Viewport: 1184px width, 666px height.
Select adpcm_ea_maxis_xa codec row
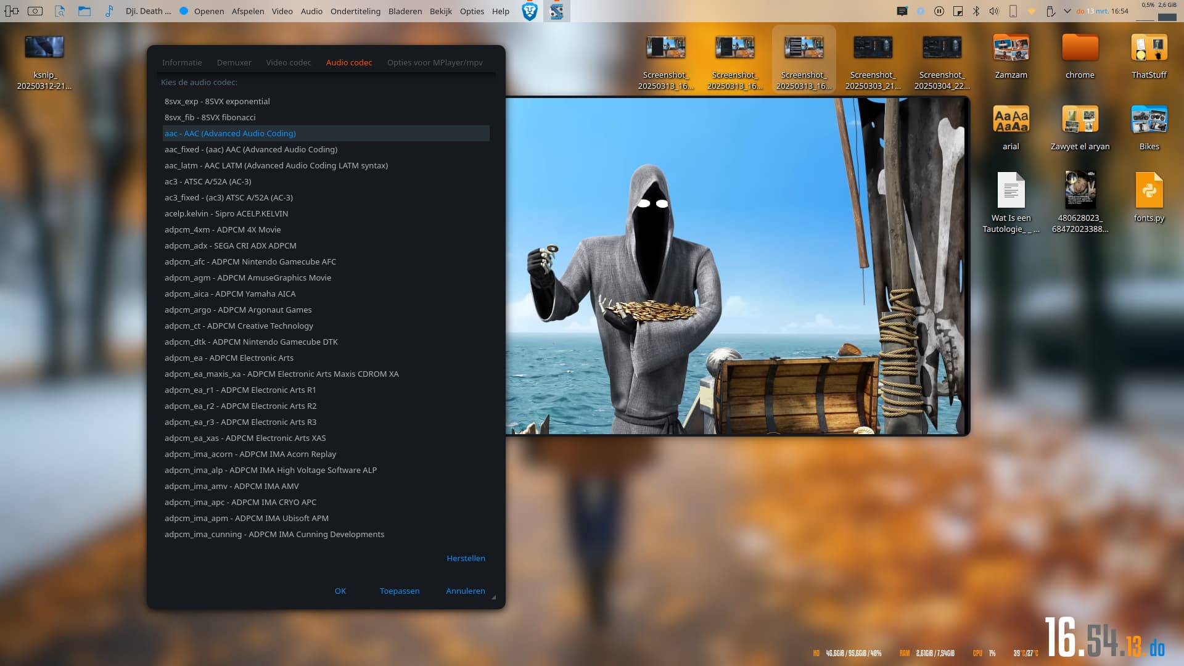pos(326,374)
